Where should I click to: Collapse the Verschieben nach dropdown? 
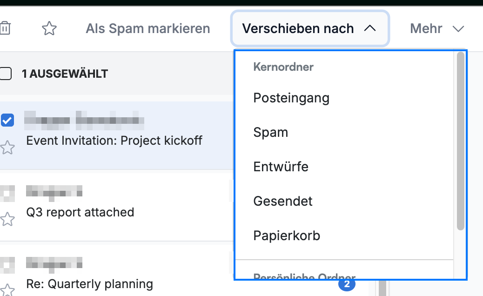tap(310, 28)
